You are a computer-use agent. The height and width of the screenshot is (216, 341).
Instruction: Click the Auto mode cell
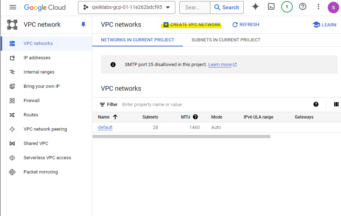216,127
